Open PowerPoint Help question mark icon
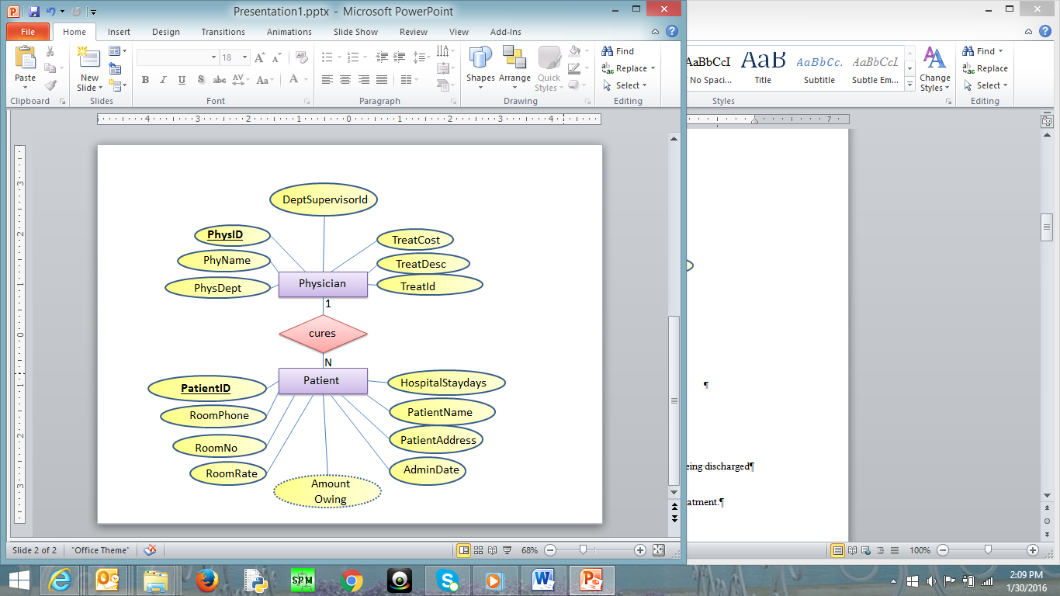 (672, 32)
